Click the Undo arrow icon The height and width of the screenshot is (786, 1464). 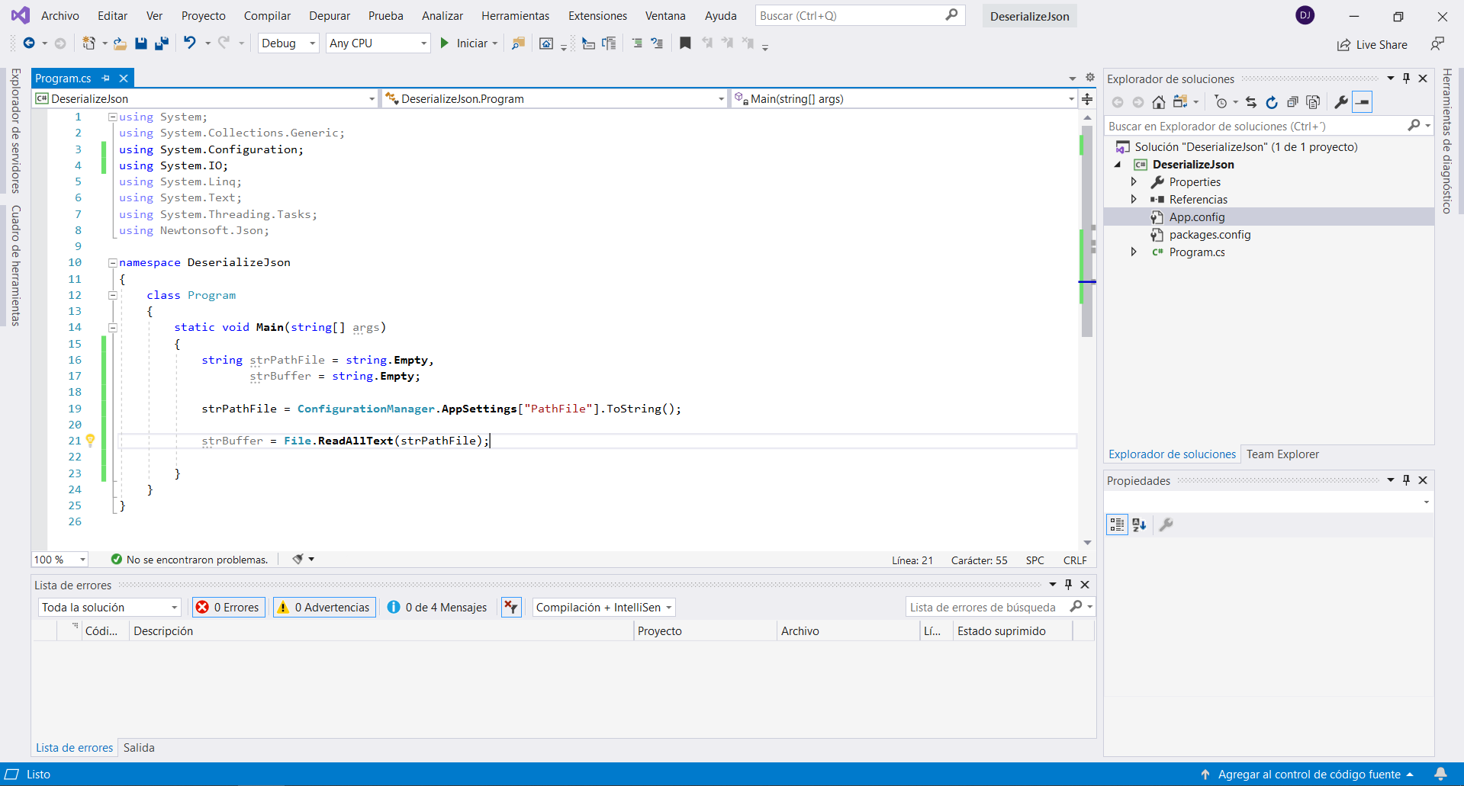click(190, 43)
